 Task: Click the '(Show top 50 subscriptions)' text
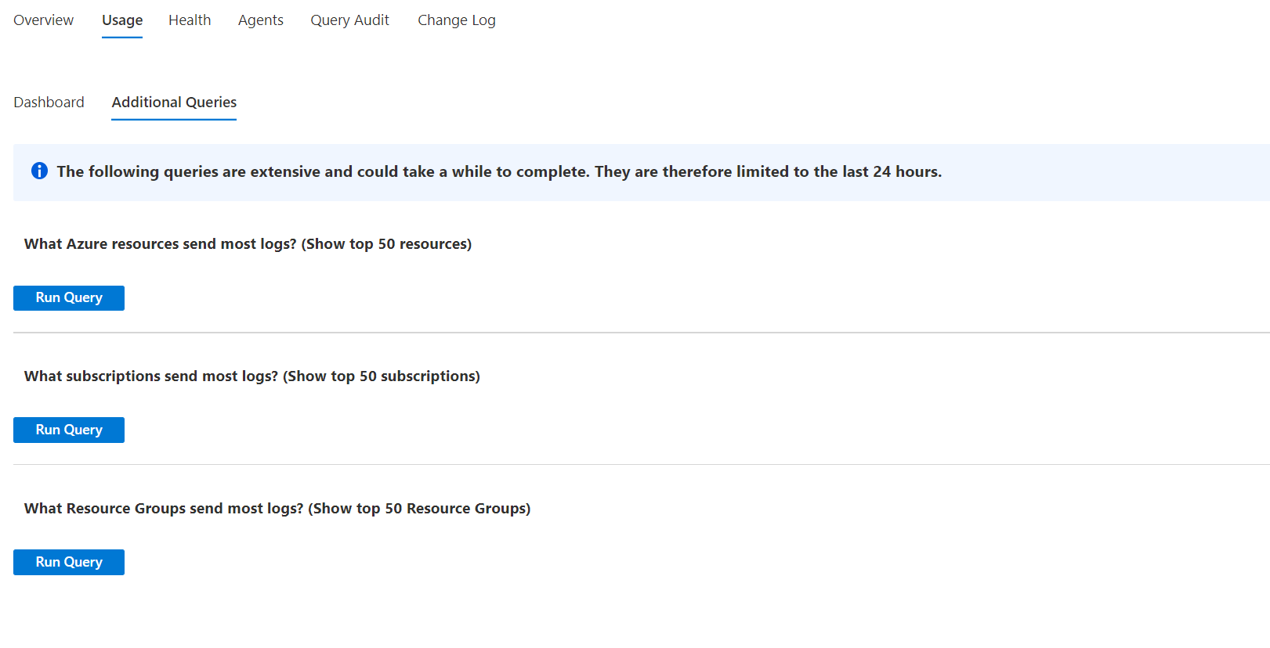point(382,376)
